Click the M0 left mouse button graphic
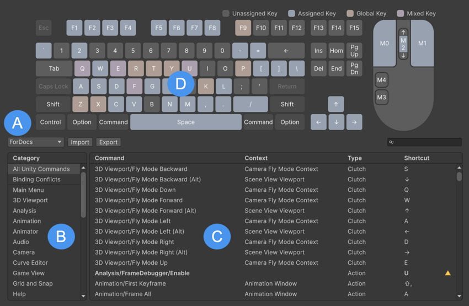This screenshot has height=306, width=469. click(x=385, y=44)
